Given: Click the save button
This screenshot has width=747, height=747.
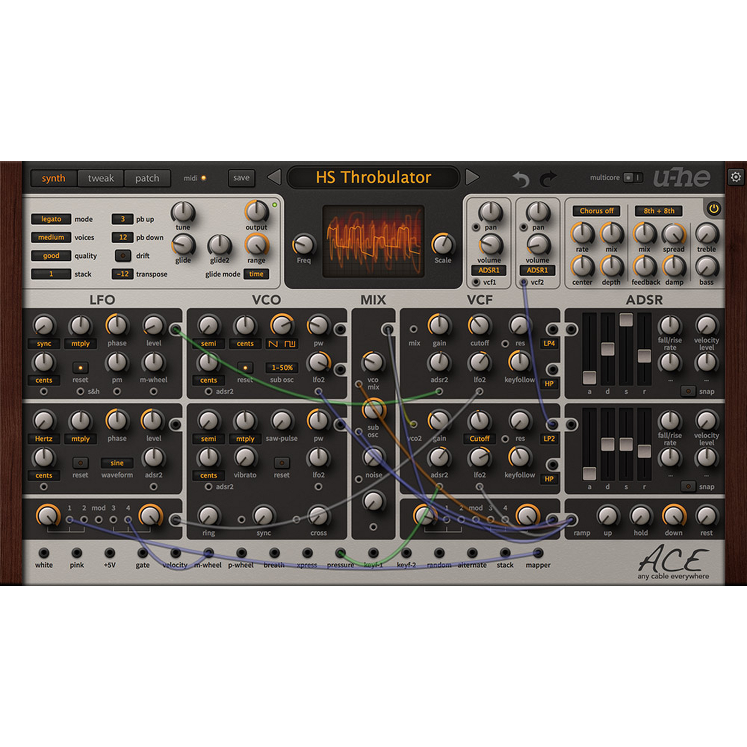Looking at the screenshot, I should (241, 178).
